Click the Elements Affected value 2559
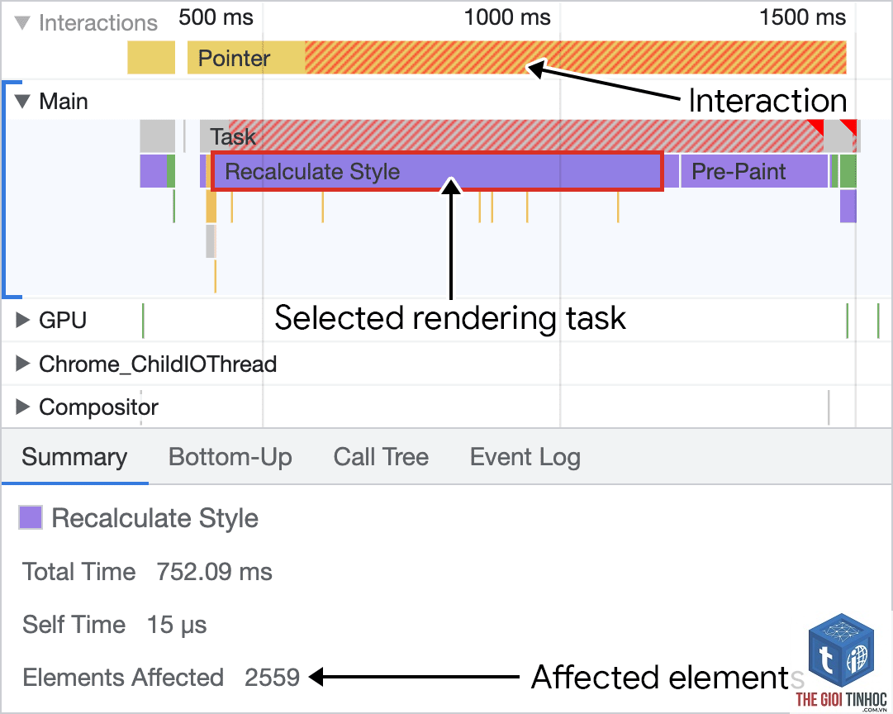This screenshot has height=714, width=893. click(x=273, y=678)
